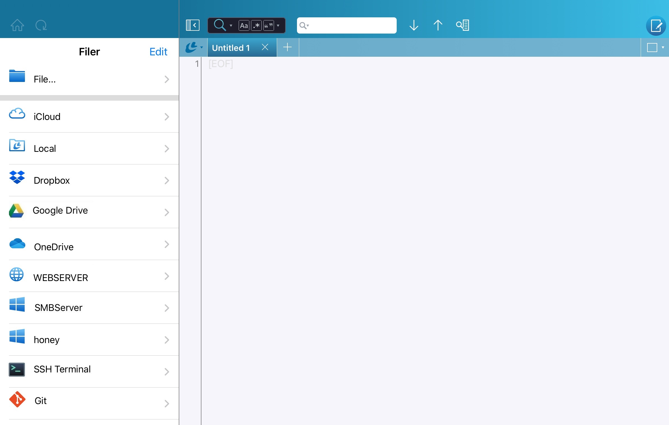Jump to previous search match
669x425 pixels.
coord(438,25)
